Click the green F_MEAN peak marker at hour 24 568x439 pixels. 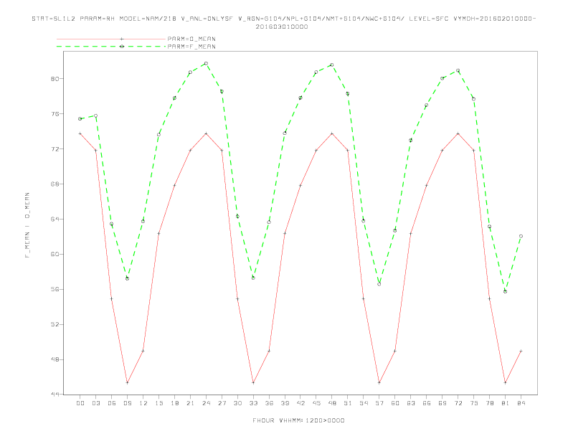coord(206,63)
